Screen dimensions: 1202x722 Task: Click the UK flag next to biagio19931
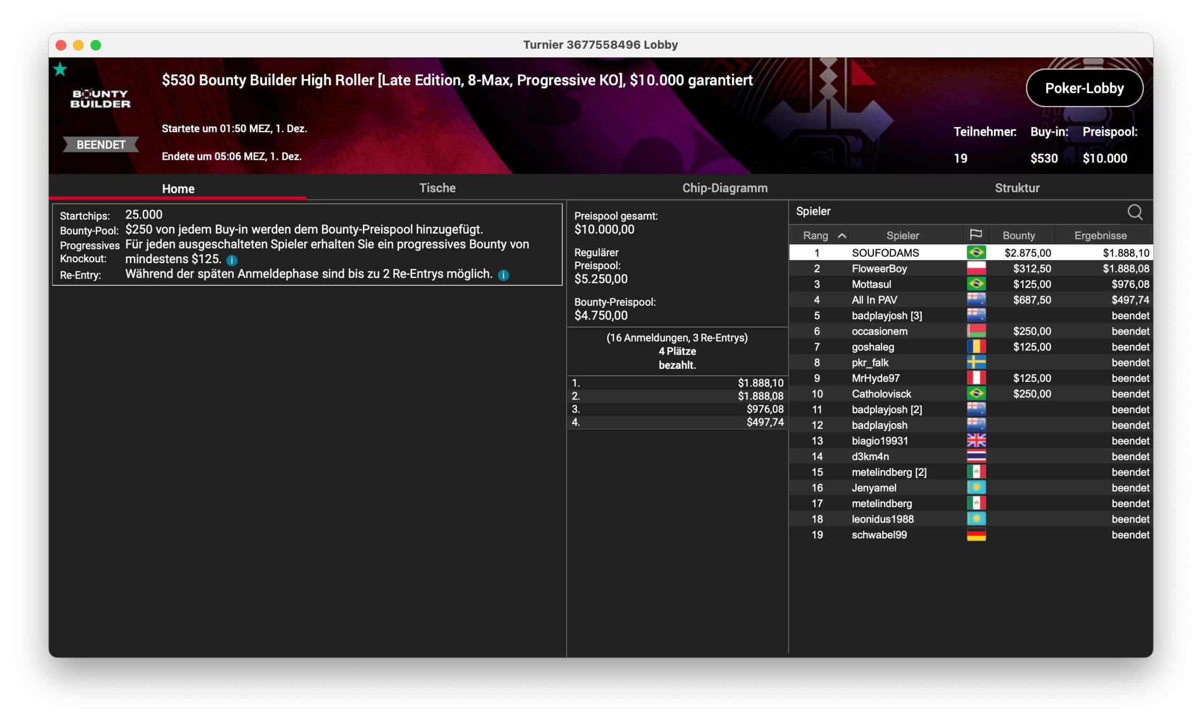point(976,441)
